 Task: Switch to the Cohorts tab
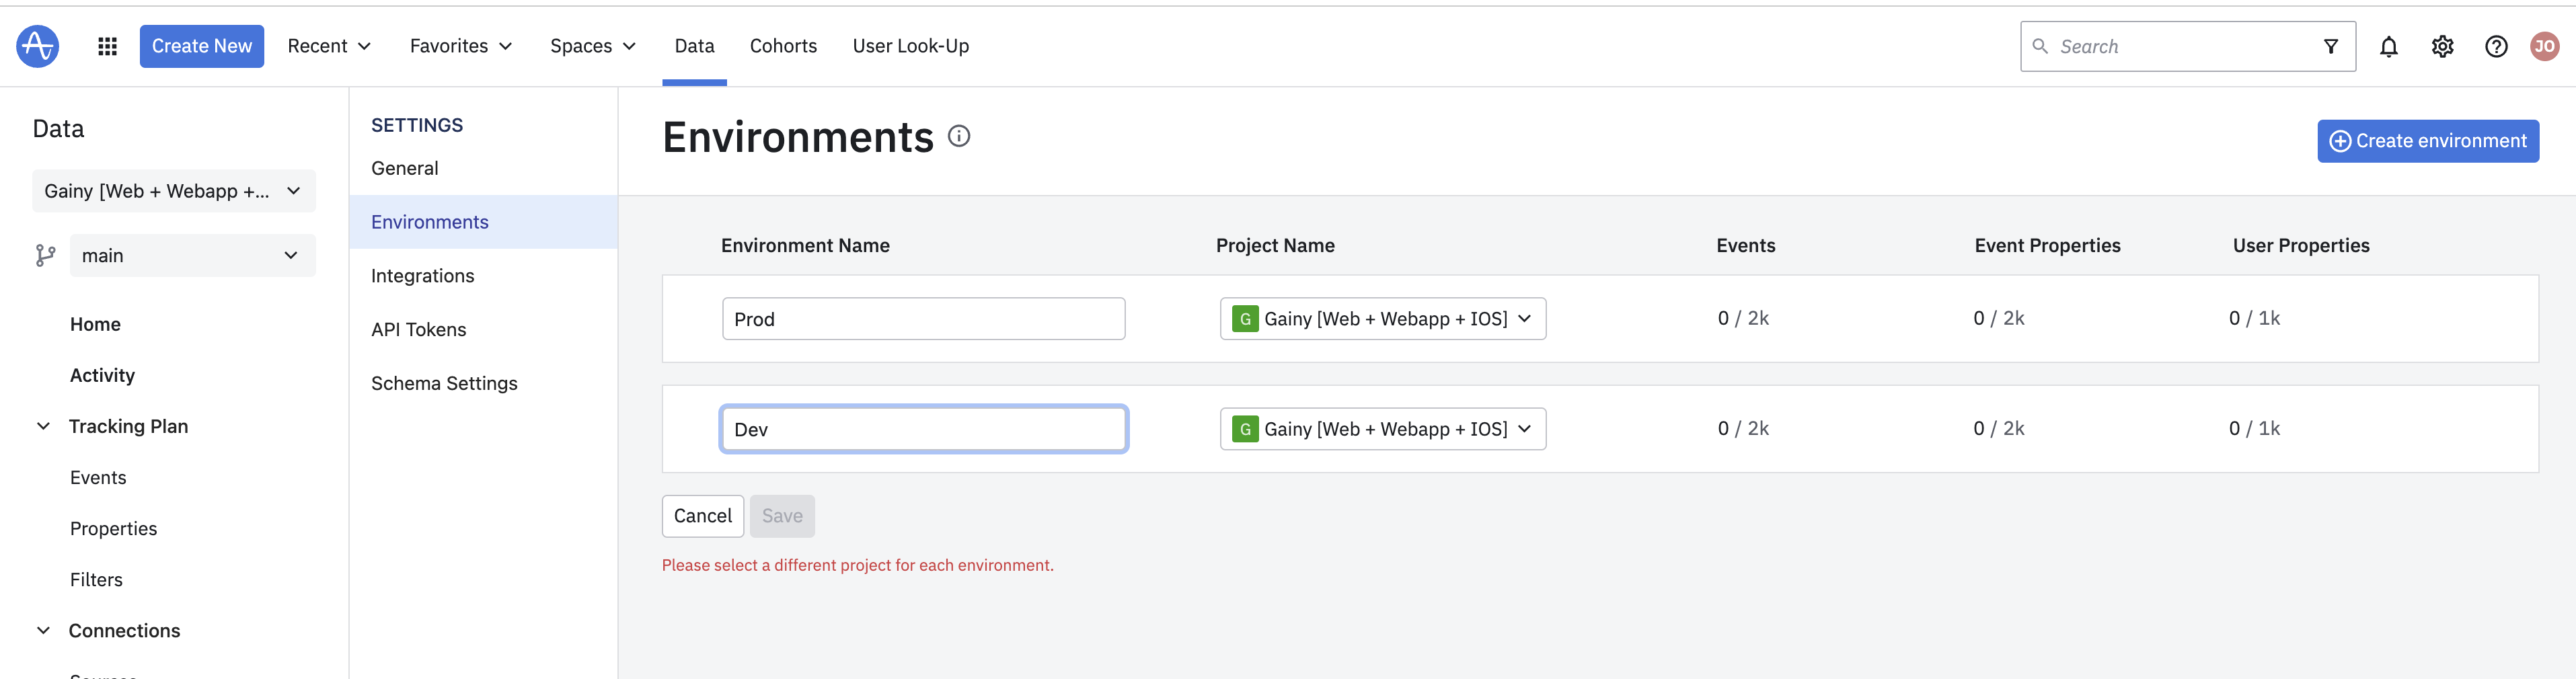pyautogui.click(x=783, y=46)
